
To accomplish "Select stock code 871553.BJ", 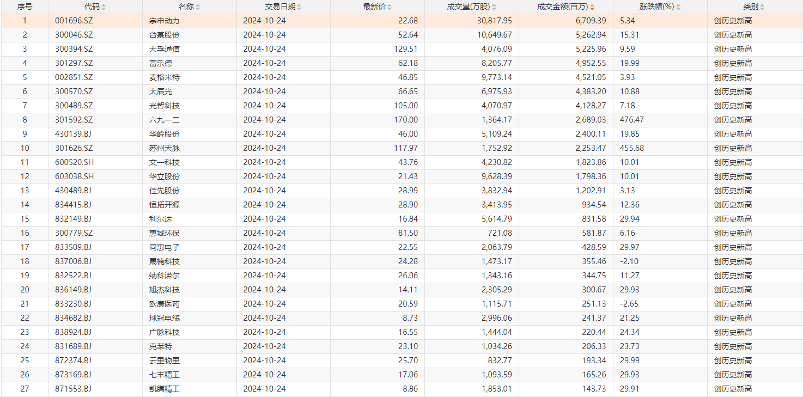I will coord(74,389).
